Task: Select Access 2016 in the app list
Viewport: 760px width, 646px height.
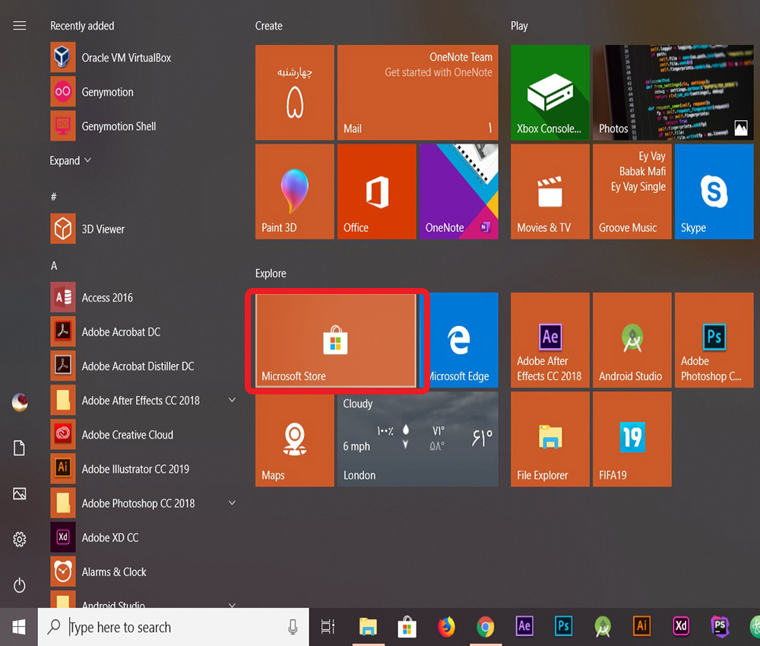Action: pyautogui.click(x=107, y=298)
